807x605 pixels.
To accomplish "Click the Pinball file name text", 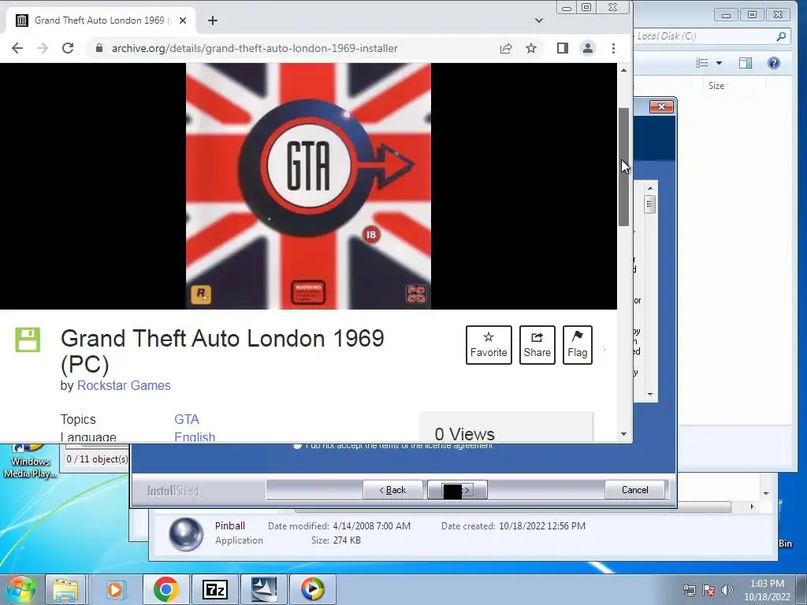I will 229,525.
